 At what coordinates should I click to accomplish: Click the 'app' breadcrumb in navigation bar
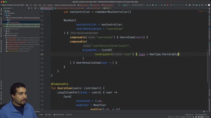tap(27, 5)
